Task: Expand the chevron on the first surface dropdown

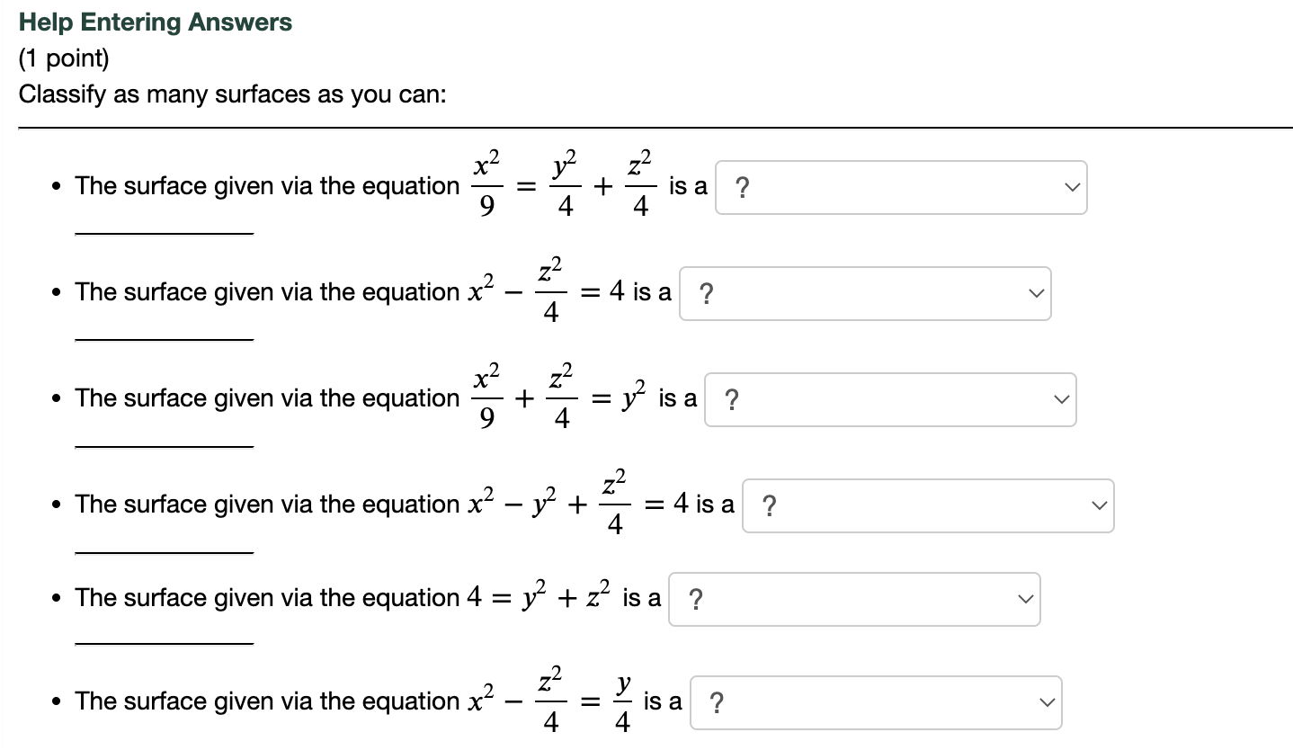Action: pos(1071,187)
